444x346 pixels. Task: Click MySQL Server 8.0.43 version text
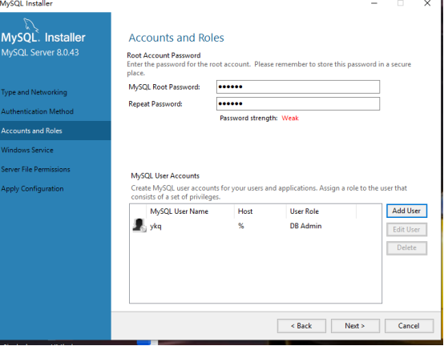click(40, 52)
